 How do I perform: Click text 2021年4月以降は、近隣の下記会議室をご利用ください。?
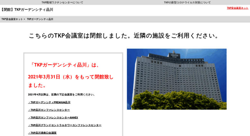pos(62,95)
